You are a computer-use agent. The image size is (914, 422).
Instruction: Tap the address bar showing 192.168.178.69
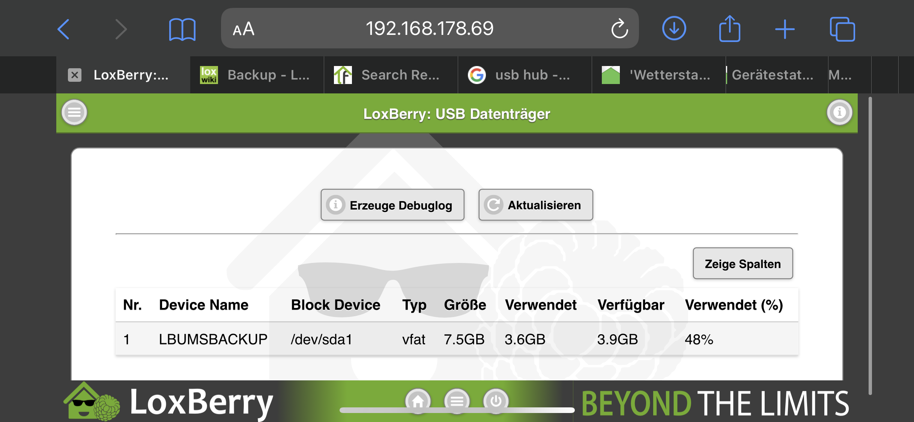click(x=430, y=29)
